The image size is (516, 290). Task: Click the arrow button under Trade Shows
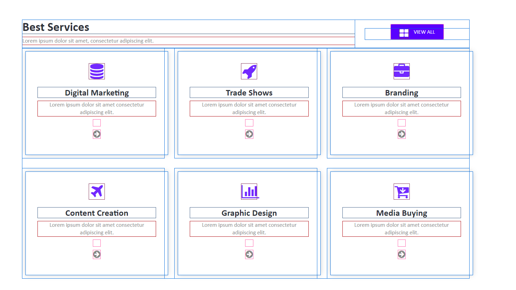(249, 134)
